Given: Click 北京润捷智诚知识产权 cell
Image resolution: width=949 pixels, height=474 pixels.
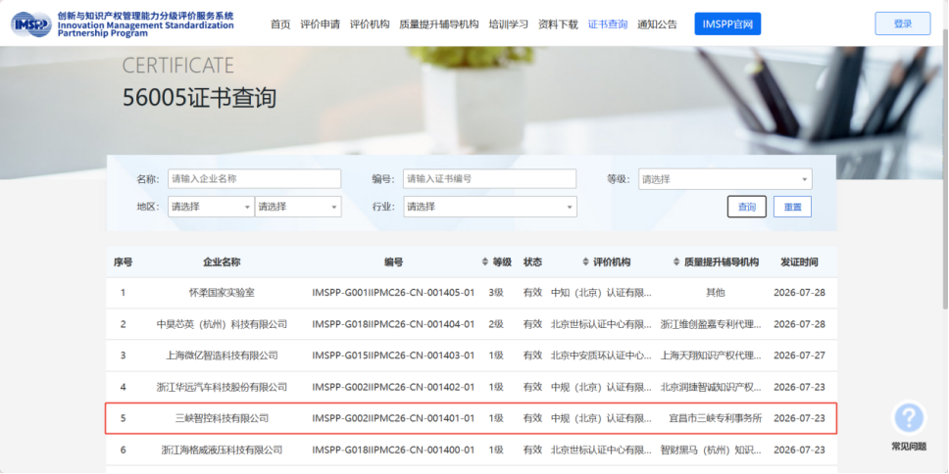Looking at the screenshot, I should [x=711, y=387].
